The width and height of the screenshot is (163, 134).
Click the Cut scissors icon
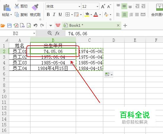tap(17, 6)
